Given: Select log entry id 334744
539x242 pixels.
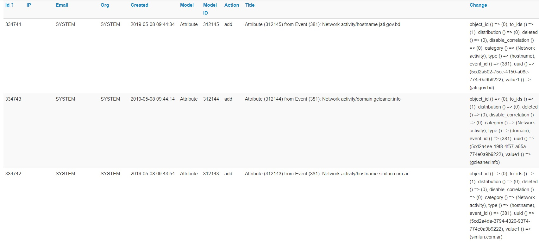Looking at the screenshot, I should pos(13,24).
